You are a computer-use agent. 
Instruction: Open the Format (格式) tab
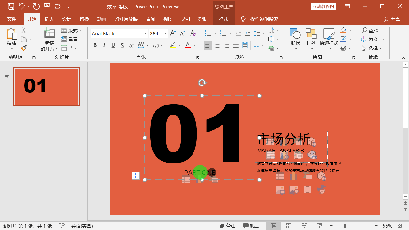224,19
